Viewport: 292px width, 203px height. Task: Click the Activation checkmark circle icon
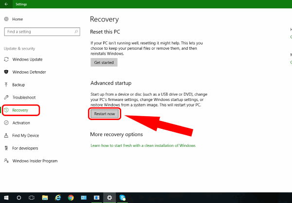pos(6,122)
